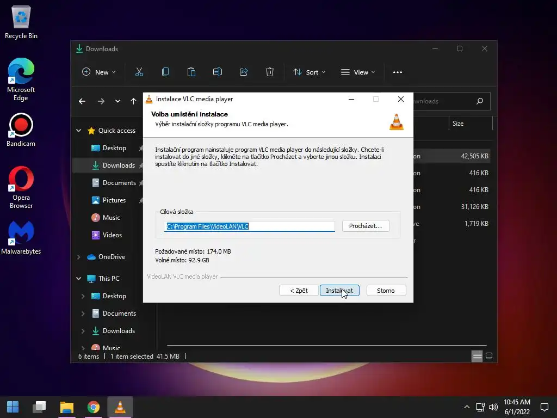Screen dimensions: 557x418
Task: Collapse the This PC tree node
Action: point(78,278)
